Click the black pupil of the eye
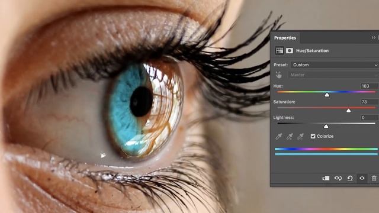This screenshot has width=379, height=213. point(141,101)
